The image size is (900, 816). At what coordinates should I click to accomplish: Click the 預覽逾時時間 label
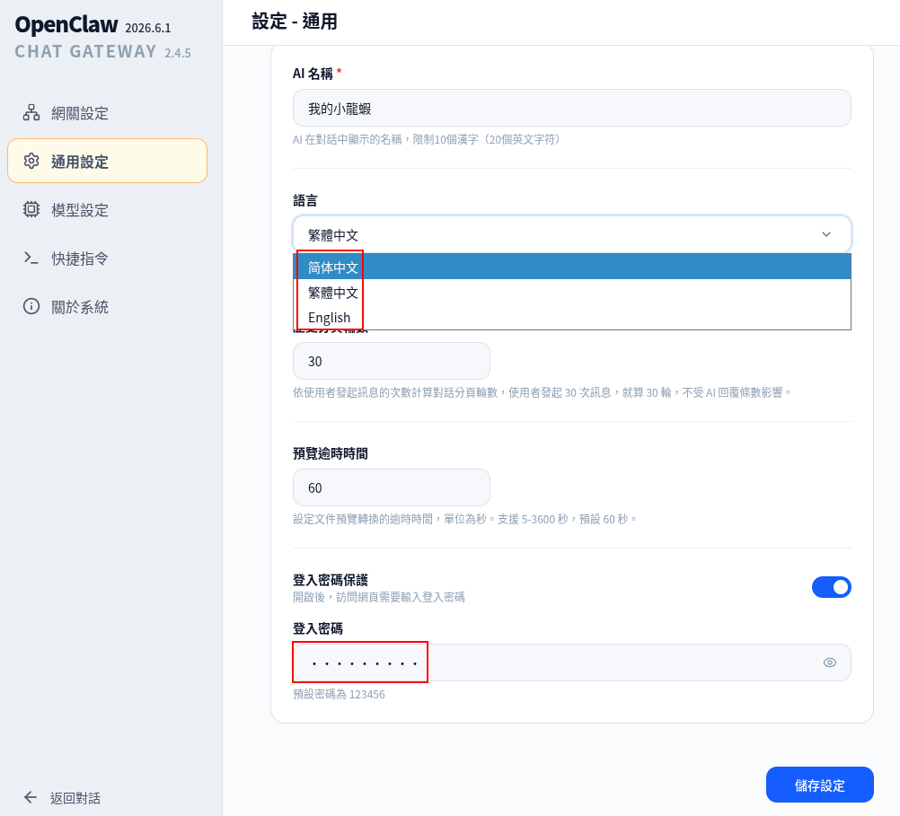point(330,453)
